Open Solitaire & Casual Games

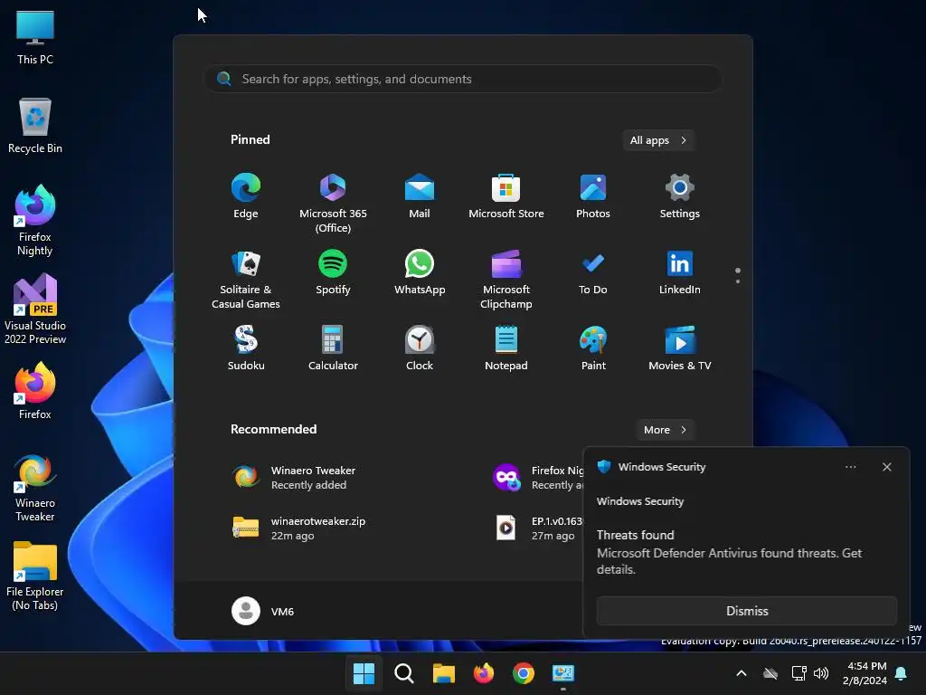click(x=246, y=280)
